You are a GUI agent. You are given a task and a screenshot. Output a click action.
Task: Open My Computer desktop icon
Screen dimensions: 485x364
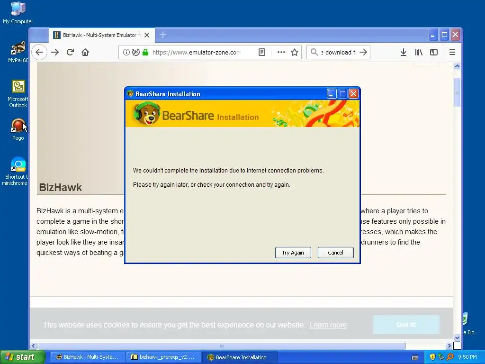pos(18,12)
